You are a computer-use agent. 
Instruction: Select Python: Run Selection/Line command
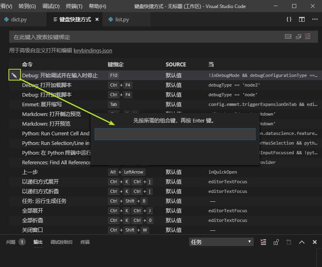[x=56, y=143]
